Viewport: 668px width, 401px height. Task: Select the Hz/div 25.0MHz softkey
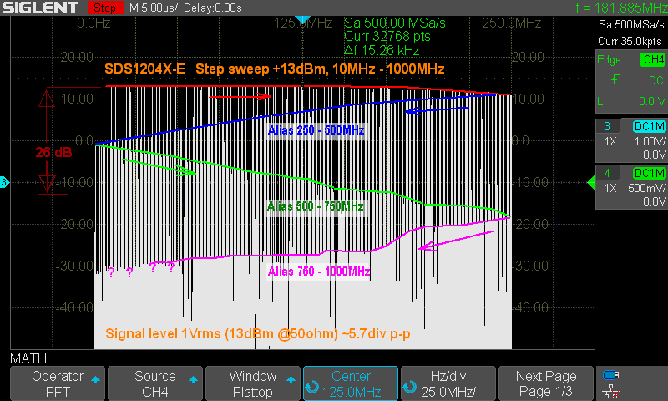[448, 383]
